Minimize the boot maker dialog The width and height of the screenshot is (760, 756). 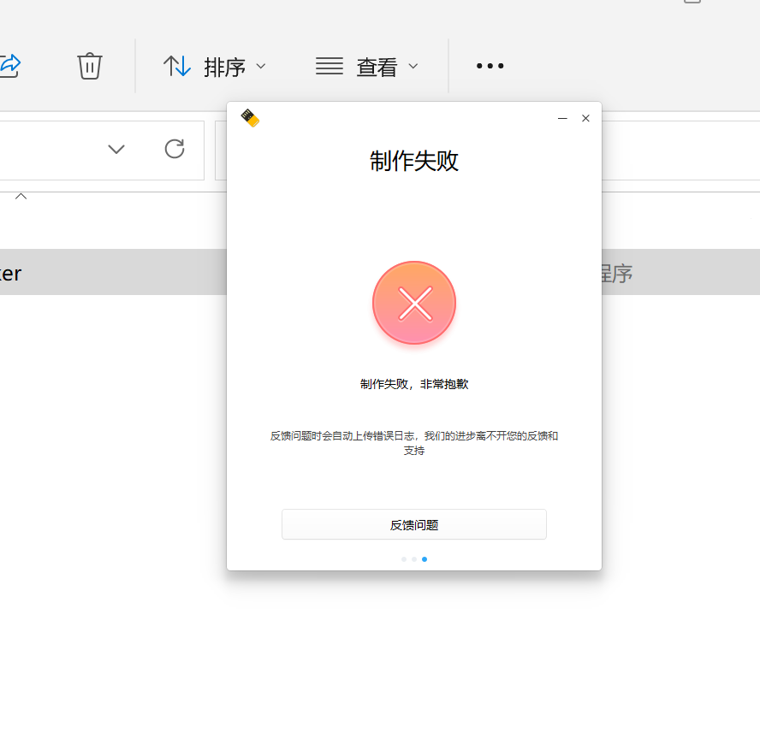click(x=562, y=119)
